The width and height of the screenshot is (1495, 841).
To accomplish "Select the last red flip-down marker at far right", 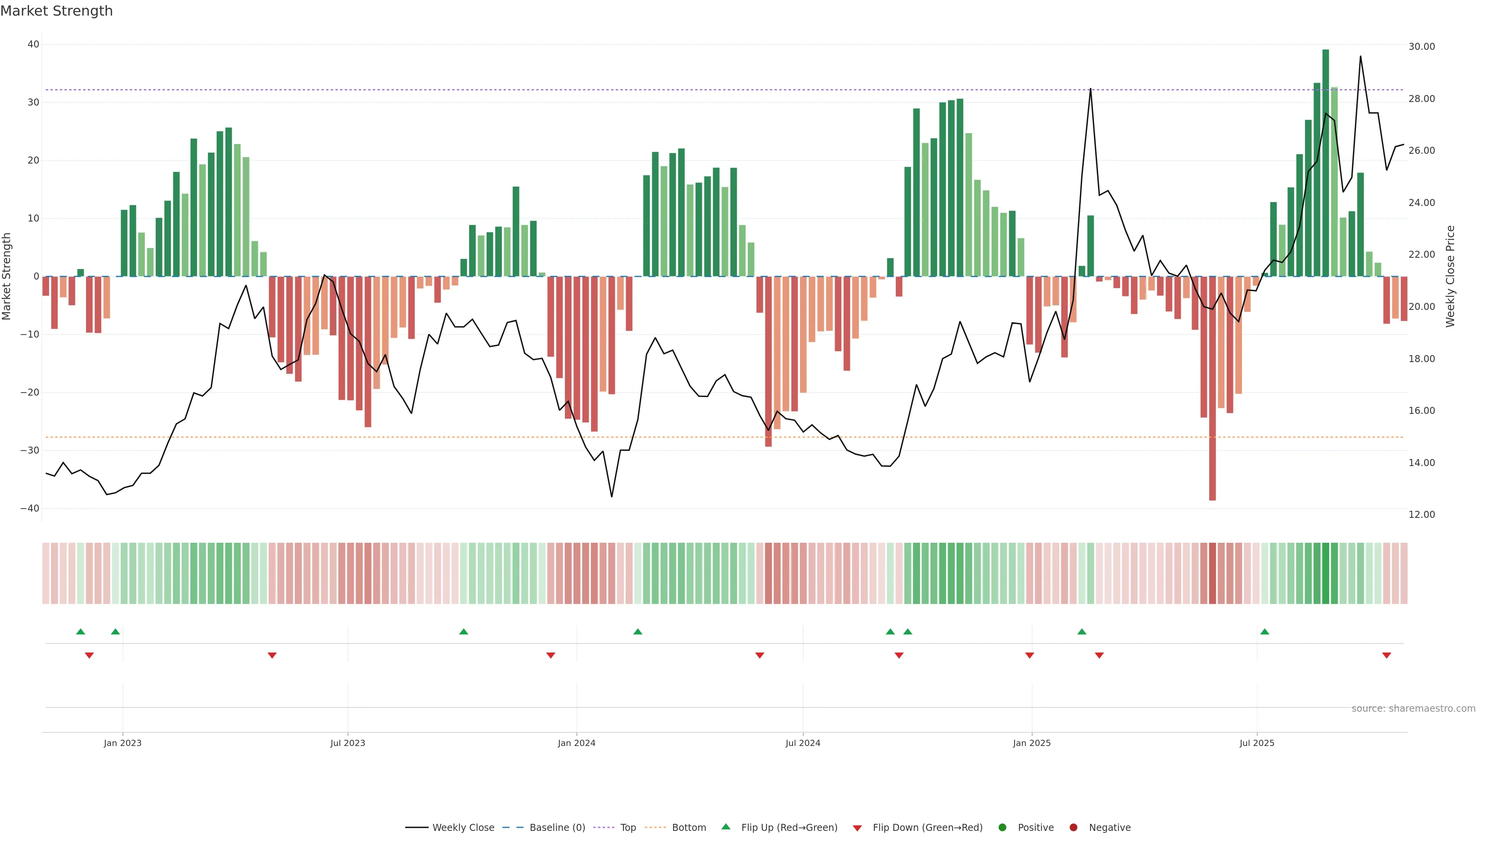I will point(1386,655).
